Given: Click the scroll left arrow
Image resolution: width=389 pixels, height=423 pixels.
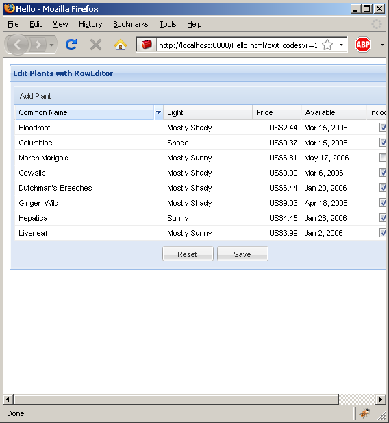Looking at the screenshot, I should (8, 399).
